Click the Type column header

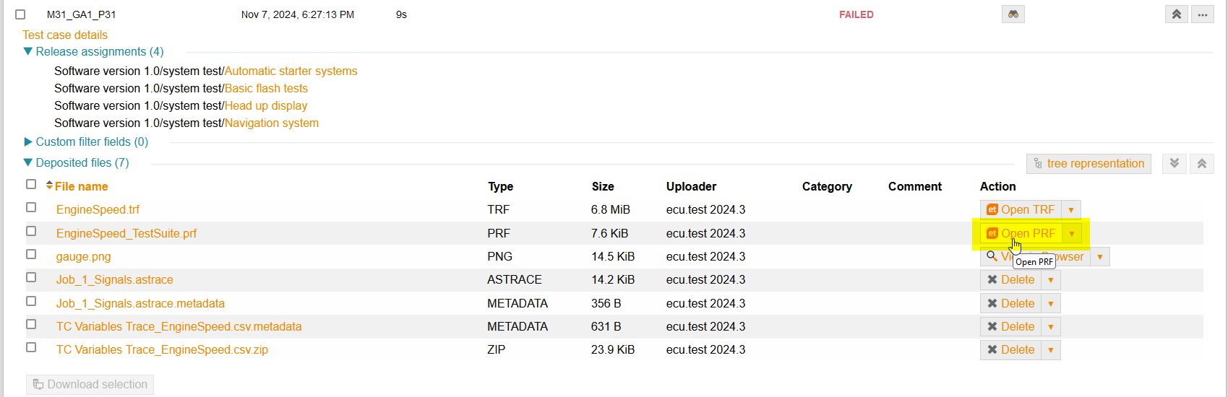pos(500,186)
